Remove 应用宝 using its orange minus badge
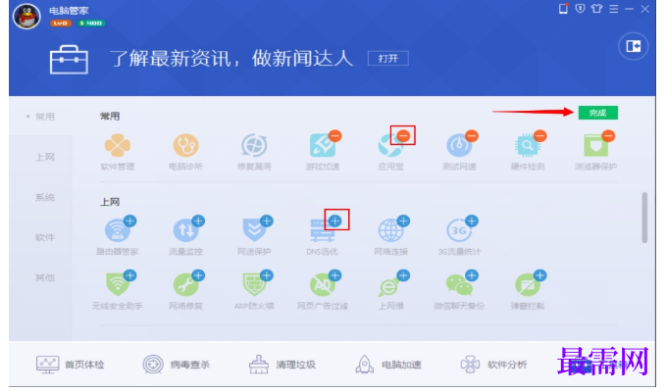The image size is (667, 392). pyautogui.click(x=403, y=135)
